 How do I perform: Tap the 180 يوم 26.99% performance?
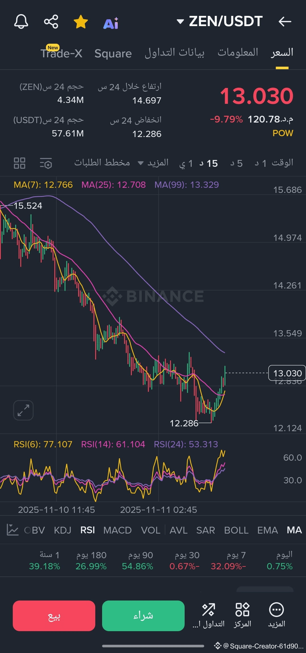[x=91, y=561]
